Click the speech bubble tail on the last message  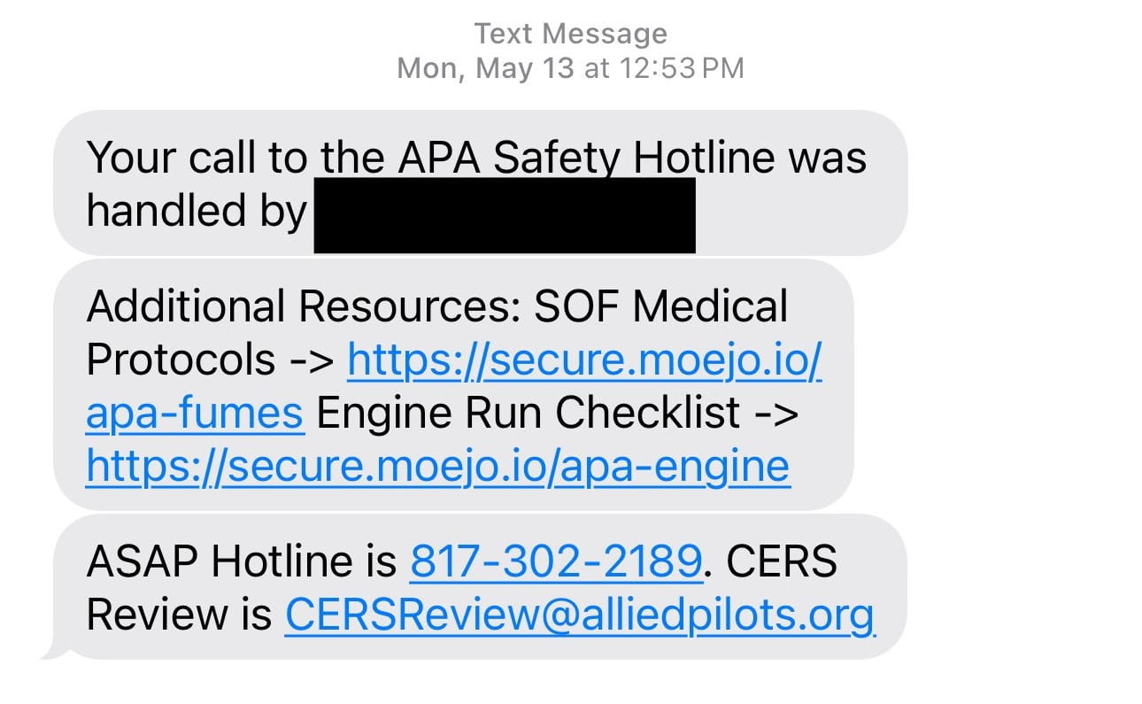pos(53,652)
